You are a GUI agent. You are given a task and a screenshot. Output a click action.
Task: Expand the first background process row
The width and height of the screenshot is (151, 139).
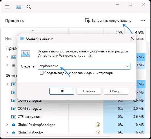tap(7, 84)
